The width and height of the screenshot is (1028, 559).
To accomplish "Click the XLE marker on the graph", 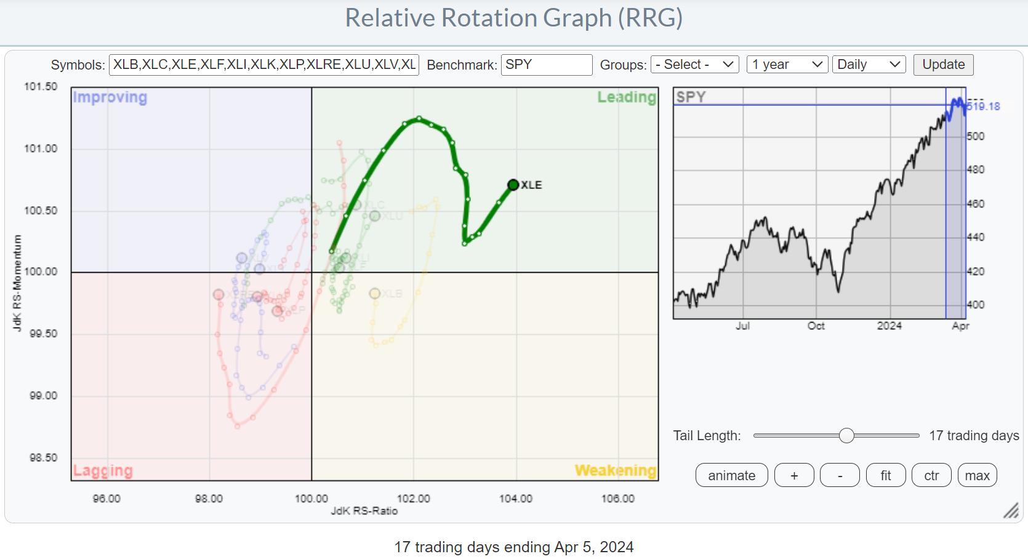I will 513,185.
